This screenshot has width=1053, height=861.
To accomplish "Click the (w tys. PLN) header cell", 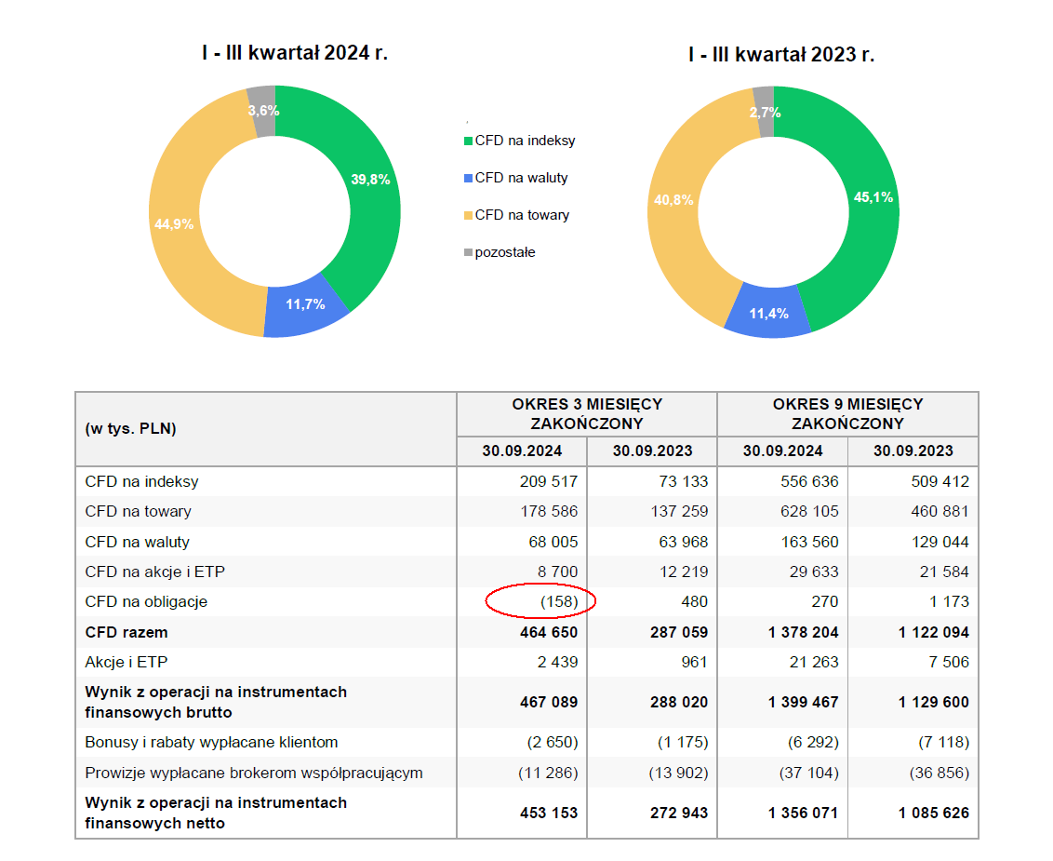I will [x=130, y=429].
